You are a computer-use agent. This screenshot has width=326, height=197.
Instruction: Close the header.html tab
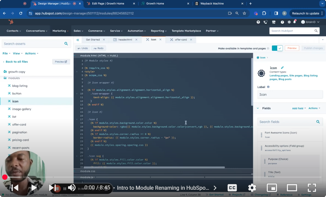136,40
